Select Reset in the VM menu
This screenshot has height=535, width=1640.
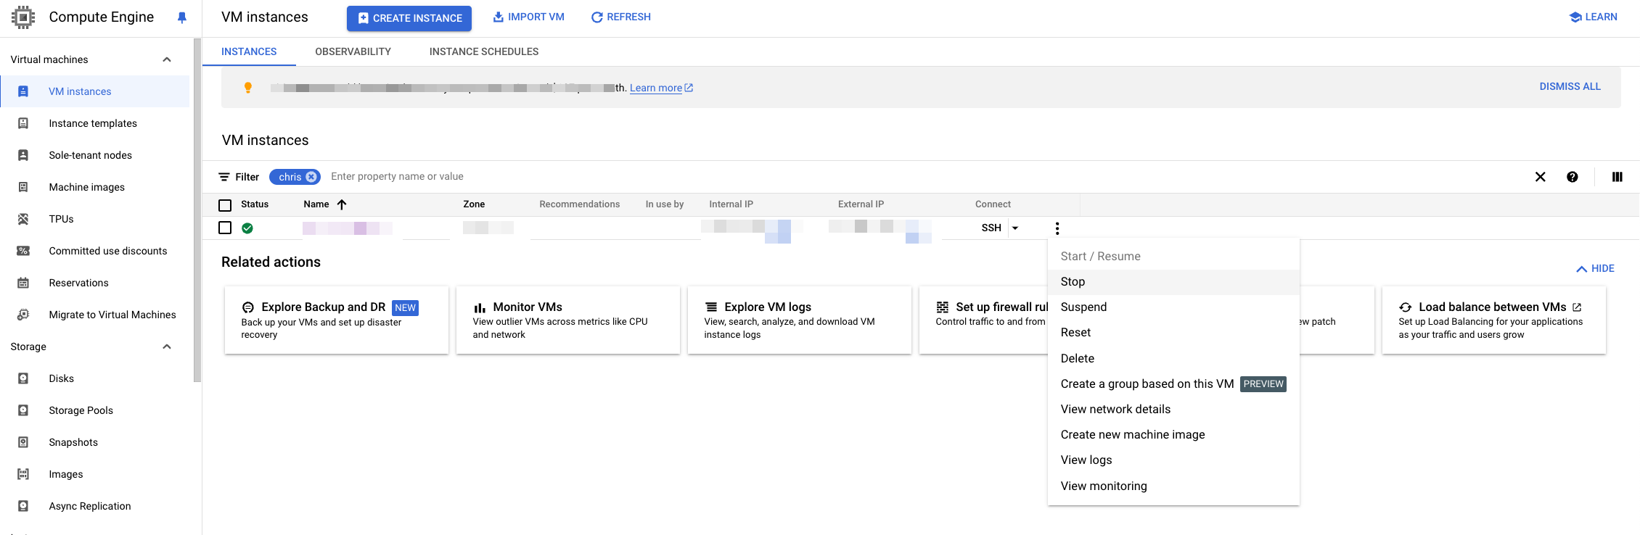click(1173, 333)
